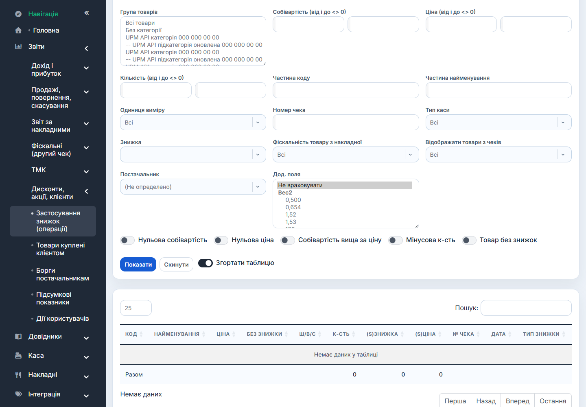
Task: Click the Скинути button
Action: (x=176, y=265)
